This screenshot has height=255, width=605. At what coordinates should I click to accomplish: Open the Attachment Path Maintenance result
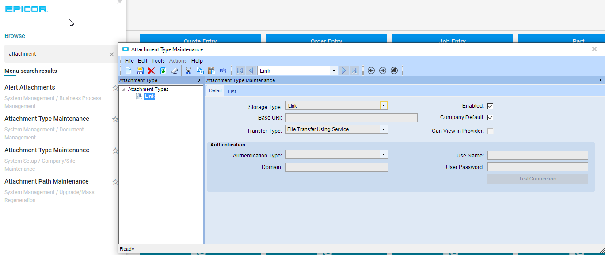[x=46, y=181]
